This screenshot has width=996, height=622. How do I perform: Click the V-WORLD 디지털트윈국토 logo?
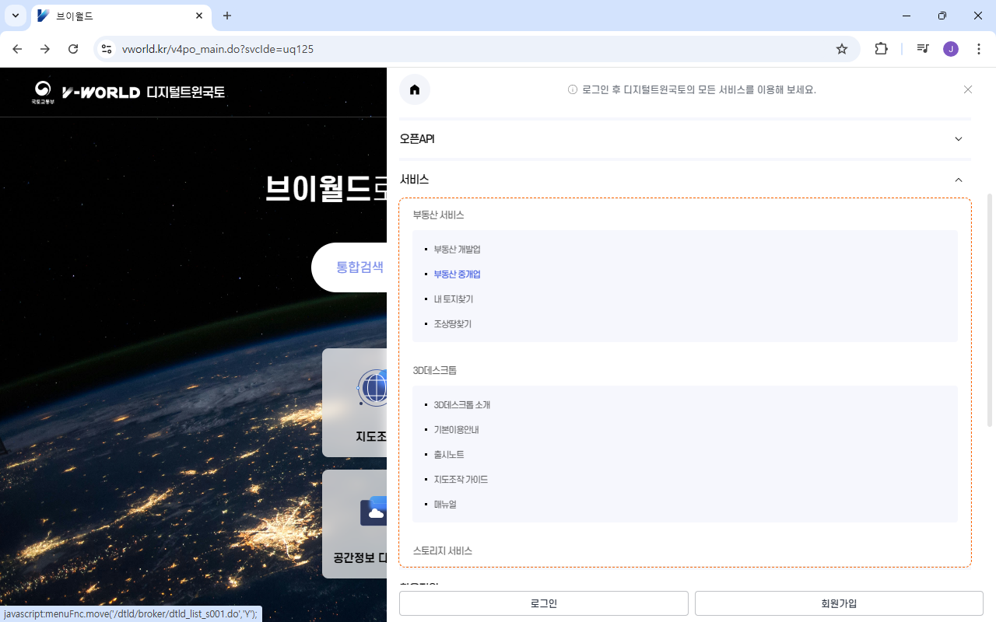click(x=128, y=92)
